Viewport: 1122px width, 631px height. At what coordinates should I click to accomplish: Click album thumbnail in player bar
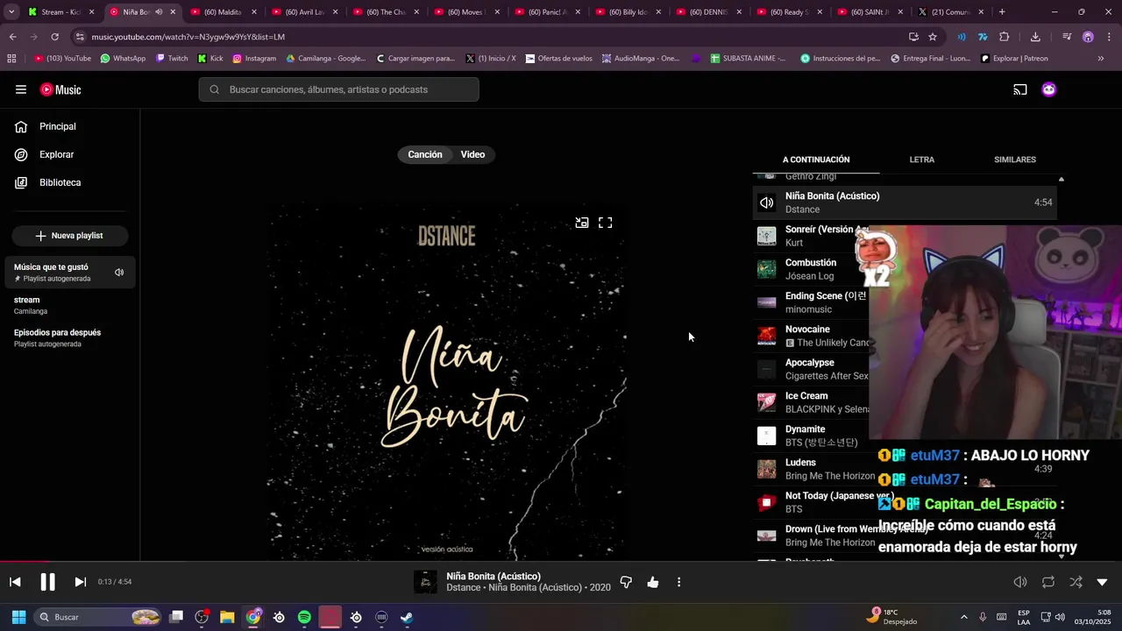pos(425,582)
